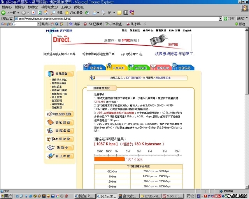
Task: Open the address bar URL dropdown
Action: 220,19
